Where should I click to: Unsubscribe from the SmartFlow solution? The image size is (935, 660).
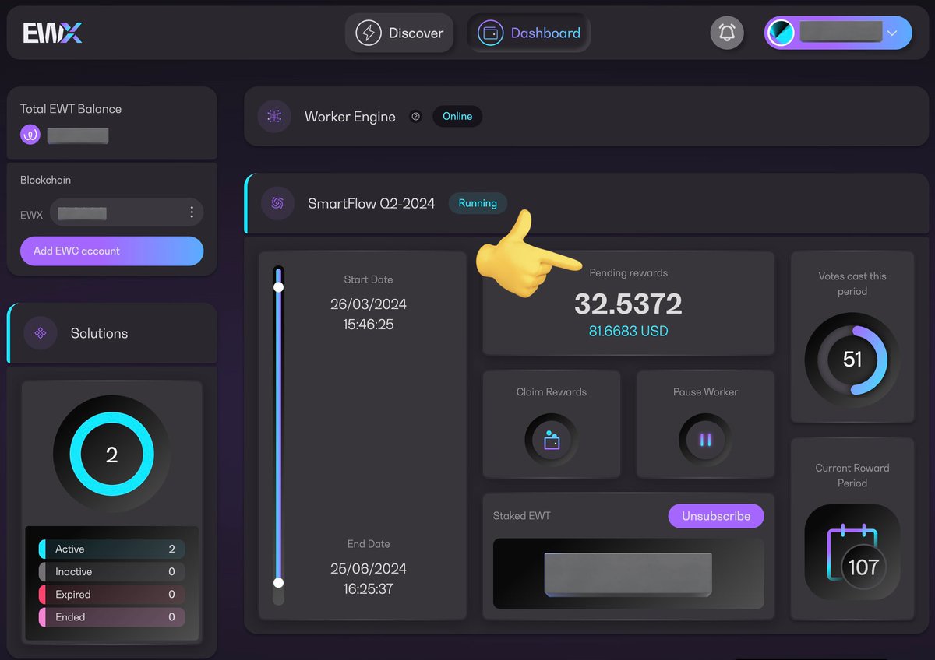715,516
